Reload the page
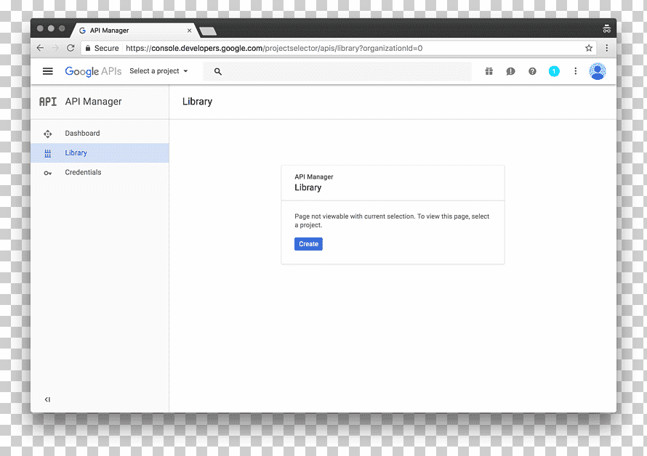Screen dimensions: 647x456 [x=71, y=48]
